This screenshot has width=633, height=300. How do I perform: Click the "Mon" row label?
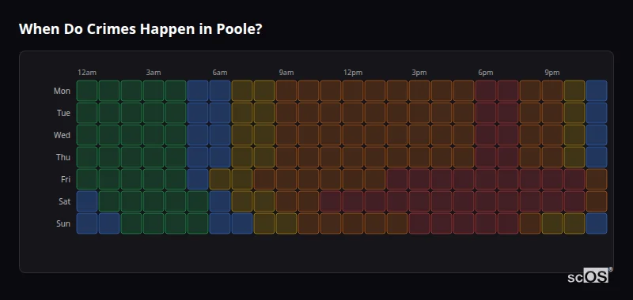click(62, 91)
